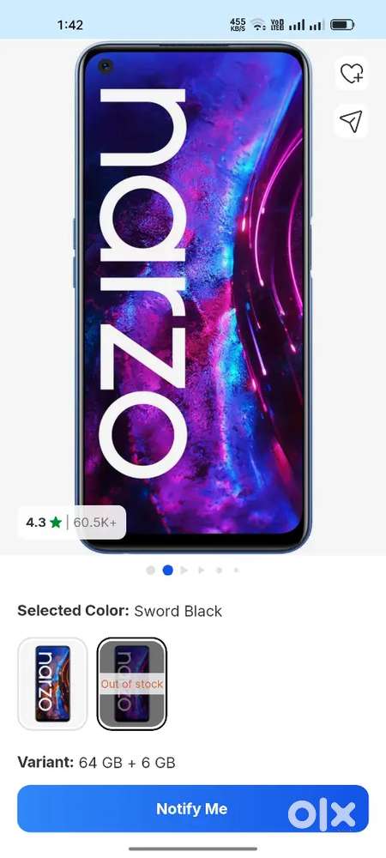Image resolution: width=386 pixels, height=858 pixels.
Task: Tap the Wi-Fi status icon
Action: [257, 25]
